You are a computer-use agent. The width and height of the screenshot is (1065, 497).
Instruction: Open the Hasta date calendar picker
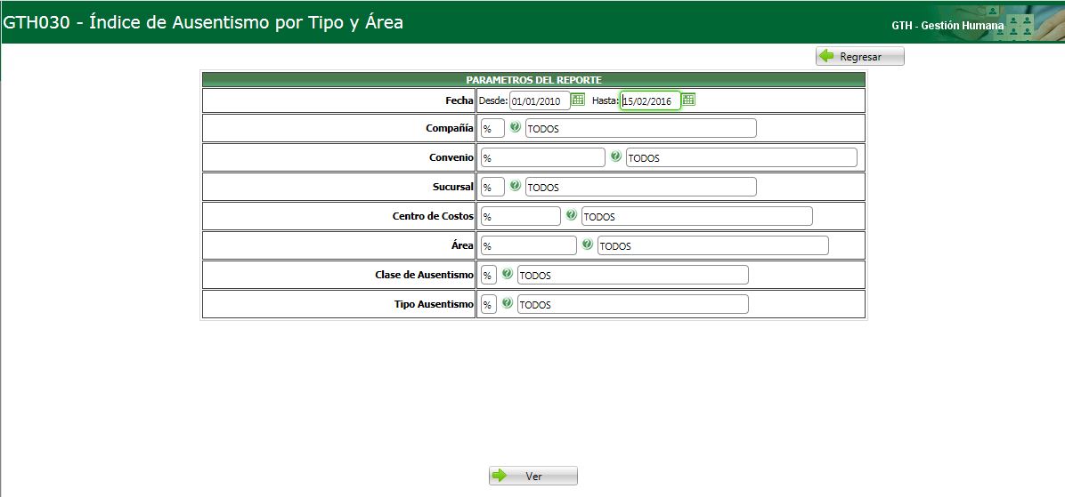pos(688,100)
